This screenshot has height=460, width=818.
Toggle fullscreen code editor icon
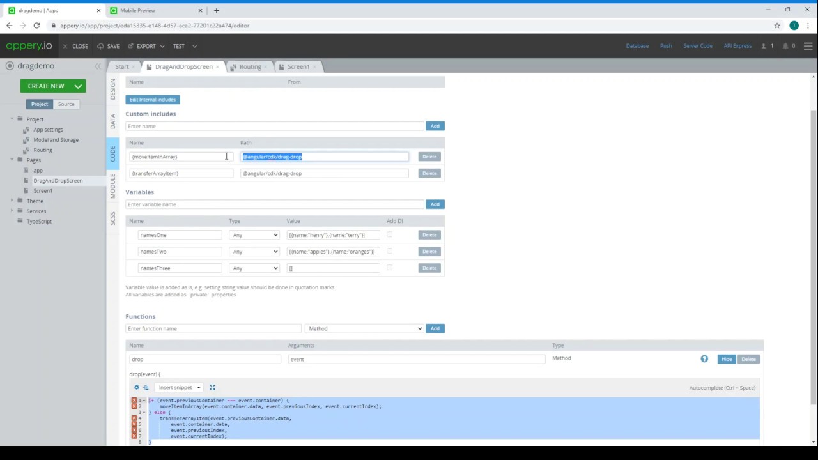pyautogui.click(x=212, y=387)
